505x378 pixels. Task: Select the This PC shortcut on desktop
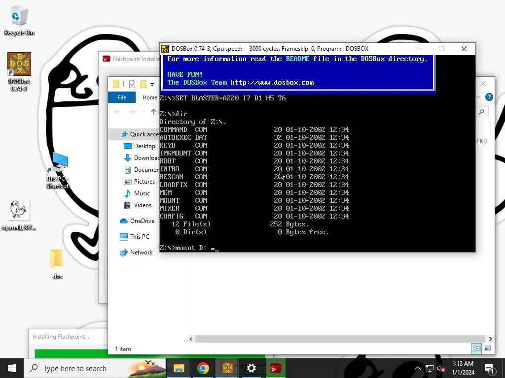(x=58, y=170)
